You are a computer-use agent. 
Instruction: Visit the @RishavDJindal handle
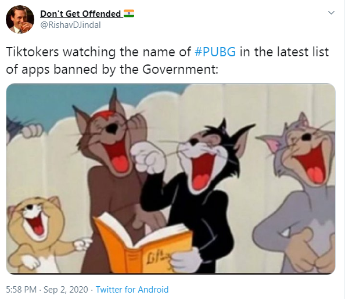[70, 25]
